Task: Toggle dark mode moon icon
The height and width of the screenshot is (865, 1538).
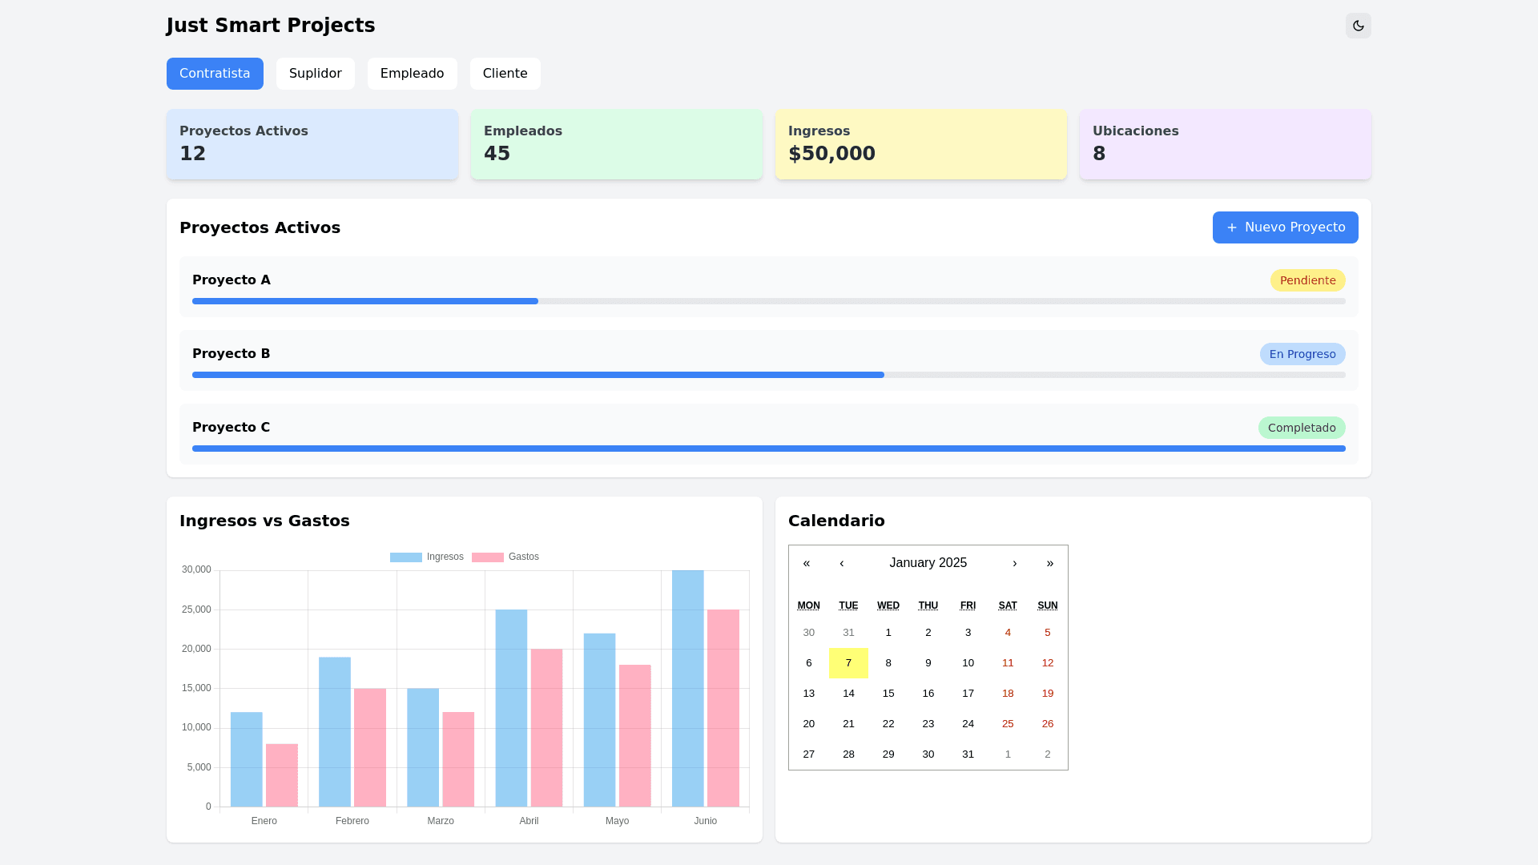Action: click(x=1358, y=26)
